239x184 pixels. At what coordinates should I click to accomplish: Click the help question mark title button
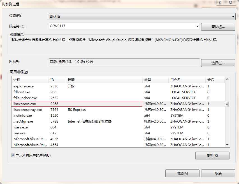click(x=220, y=3)
